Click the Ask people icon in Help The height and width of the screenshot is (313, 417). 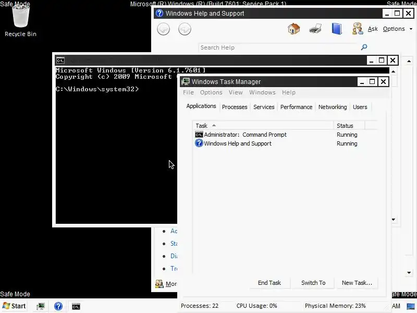358,29
